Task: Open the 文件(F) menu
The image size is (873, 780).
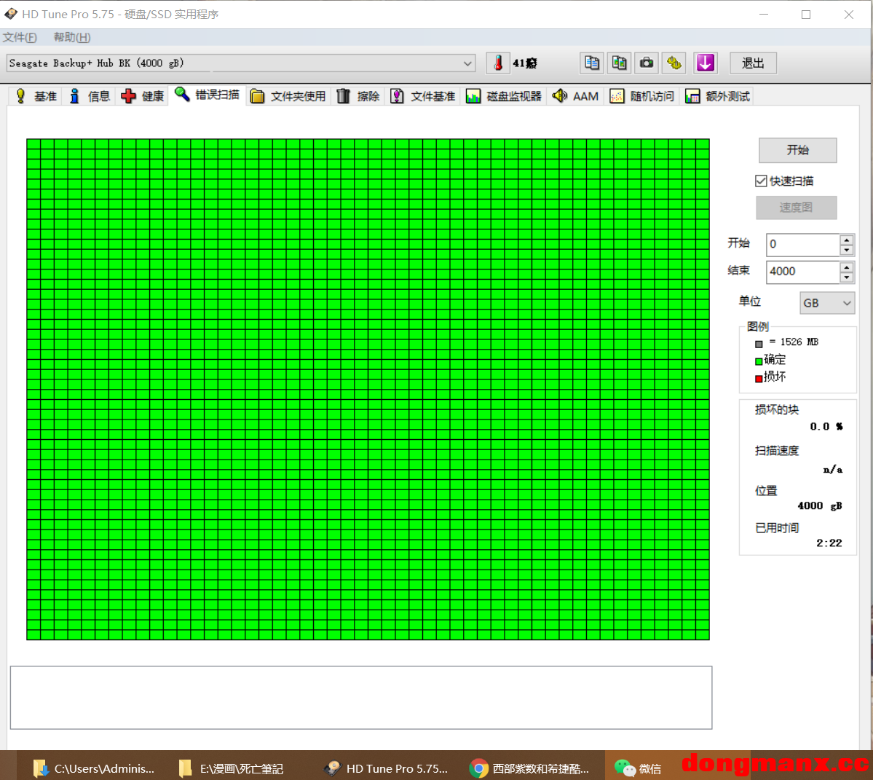Action: tap(20, 37)
